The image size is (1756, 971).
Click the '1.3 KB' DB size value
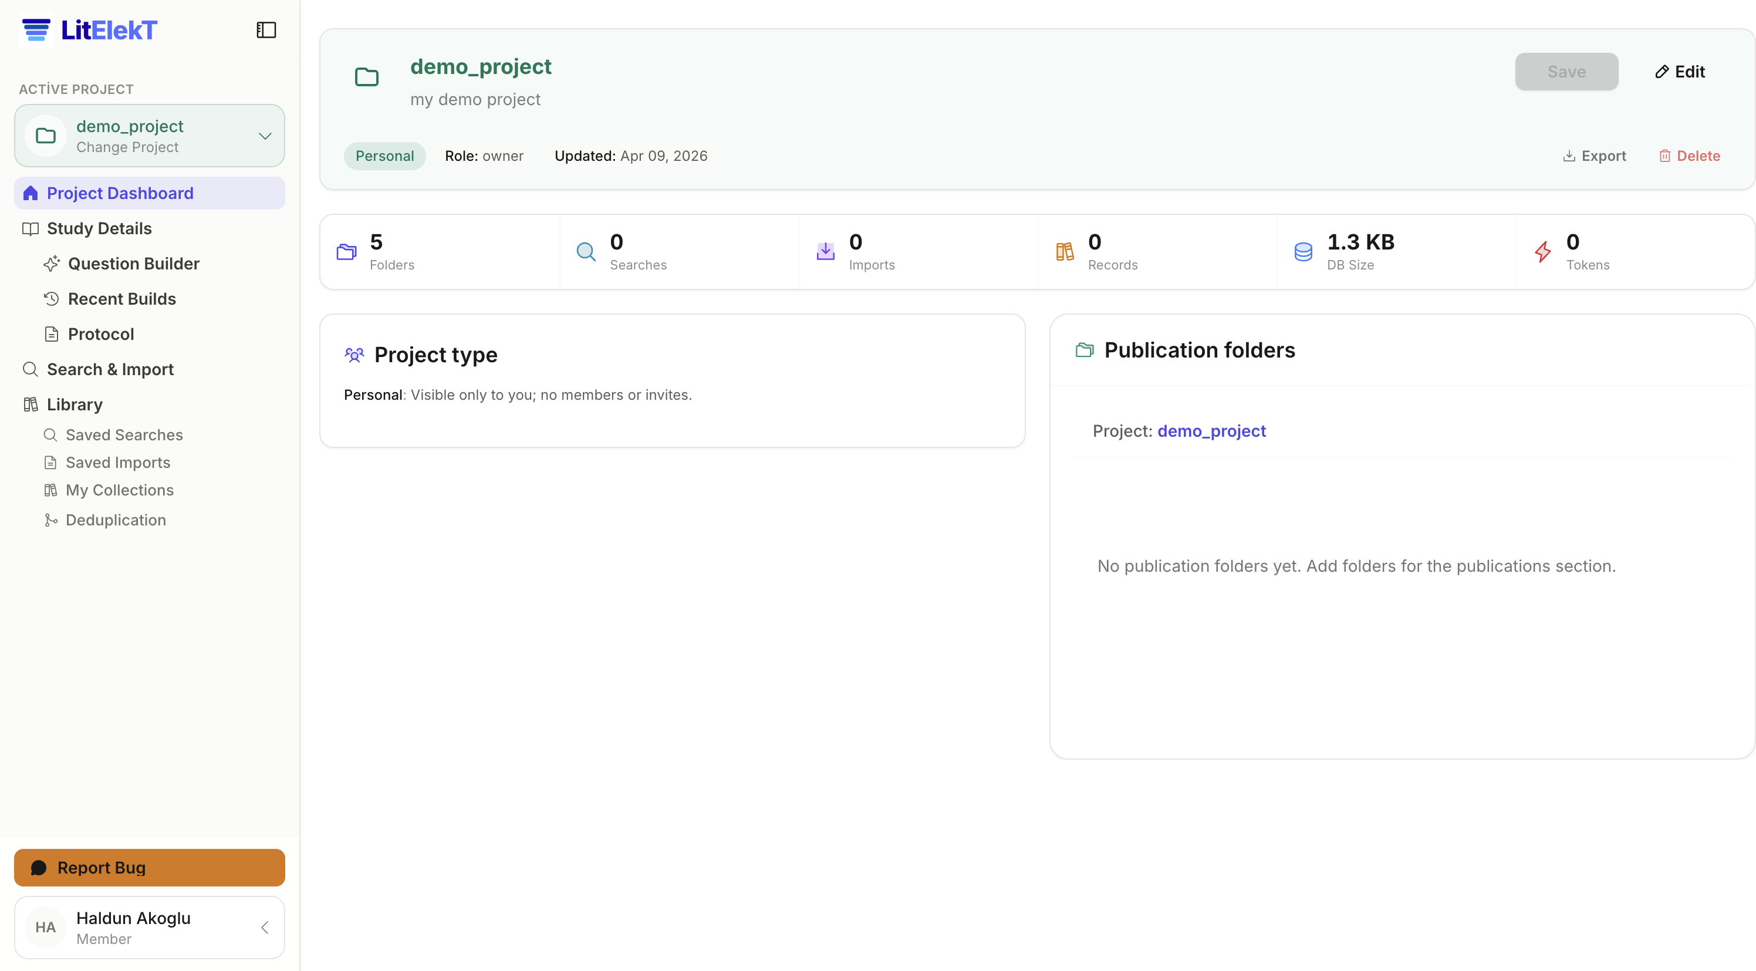(1360, 242)
